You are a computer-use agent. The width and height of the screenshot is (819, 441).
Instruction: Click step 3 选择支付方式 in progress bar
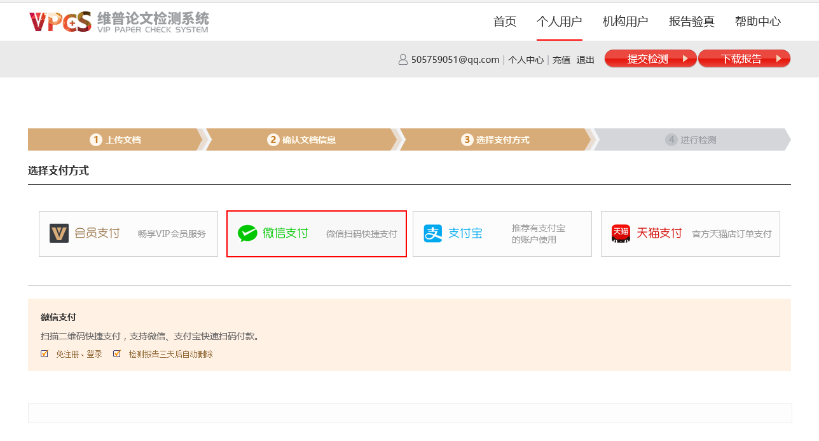click(495, 140)
